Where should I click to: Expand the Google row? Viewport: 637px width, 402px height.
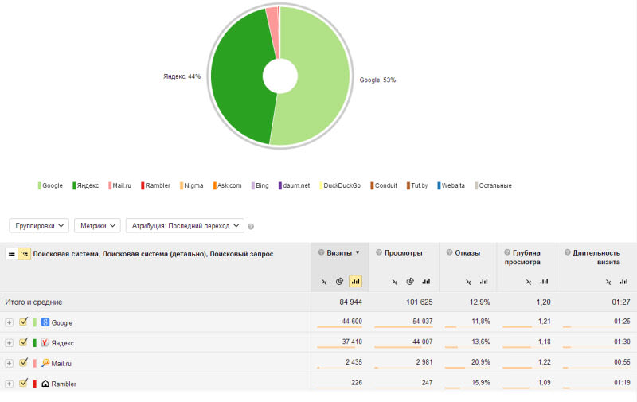pyautogui.click(x=9, y=322)
